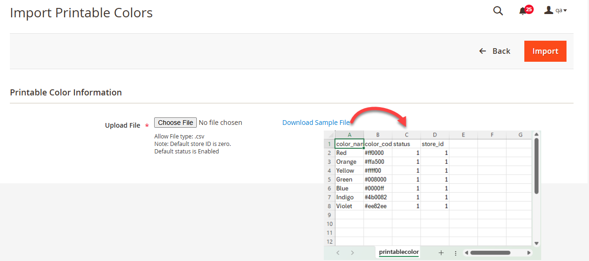Open the qa user account menu

click(x=556, y=10)
